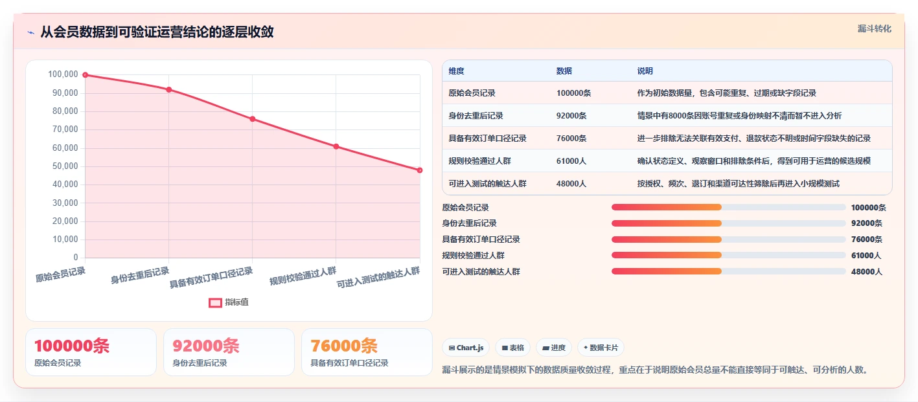Image resolution: width=918 pixels, height=402 pixels.
Task: Select the 规则校验通过人群 table row cell
Action: (x=496, y=161)
